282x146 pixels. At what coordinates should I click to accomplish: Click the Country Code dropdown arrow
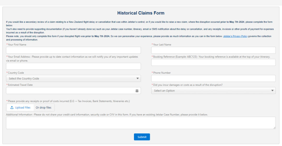pos(138,79)
